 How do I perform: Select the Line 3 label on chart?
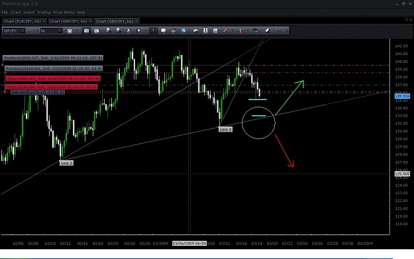pyautogui.click(x=225, y=129)
